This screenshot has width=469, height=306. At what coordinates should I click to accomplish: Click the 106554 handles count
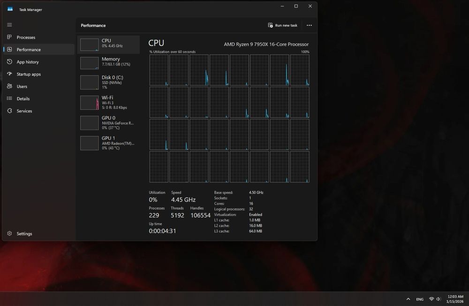click(x=200, y=215)
